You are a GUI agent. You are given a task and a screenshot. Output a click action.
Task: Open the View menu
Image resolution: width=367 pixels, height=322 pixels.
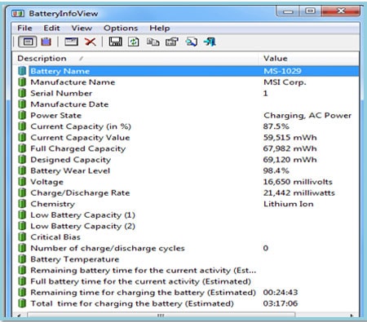(x=82, y=28)
